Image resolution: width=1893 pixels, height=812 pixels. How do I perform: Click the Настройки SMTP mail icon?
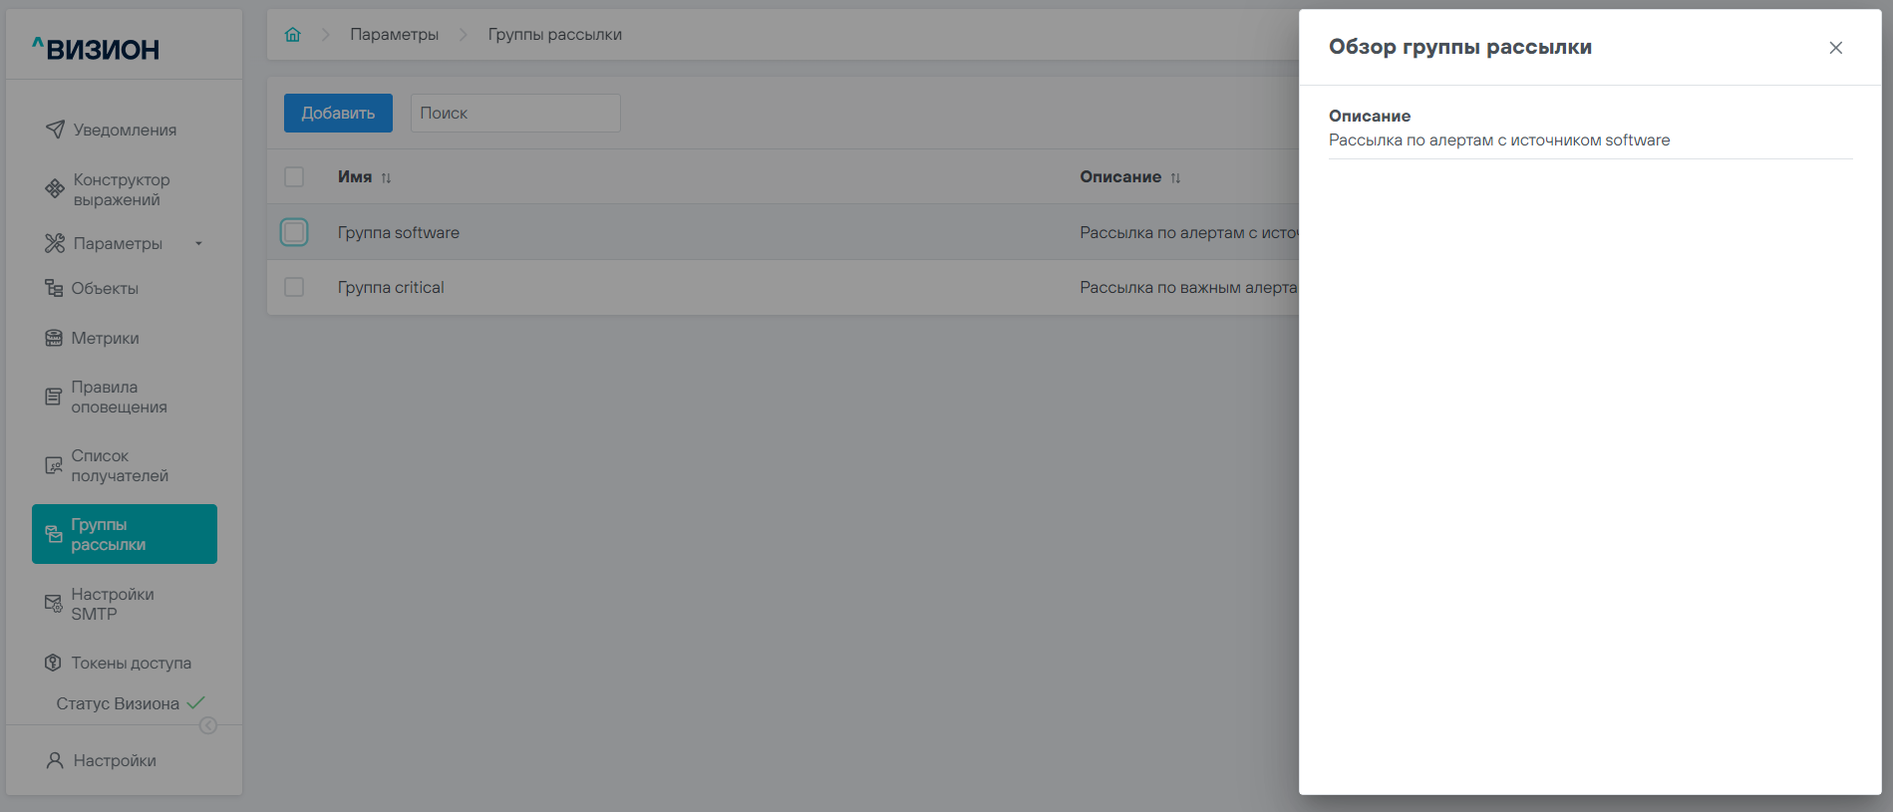point(54,604)
